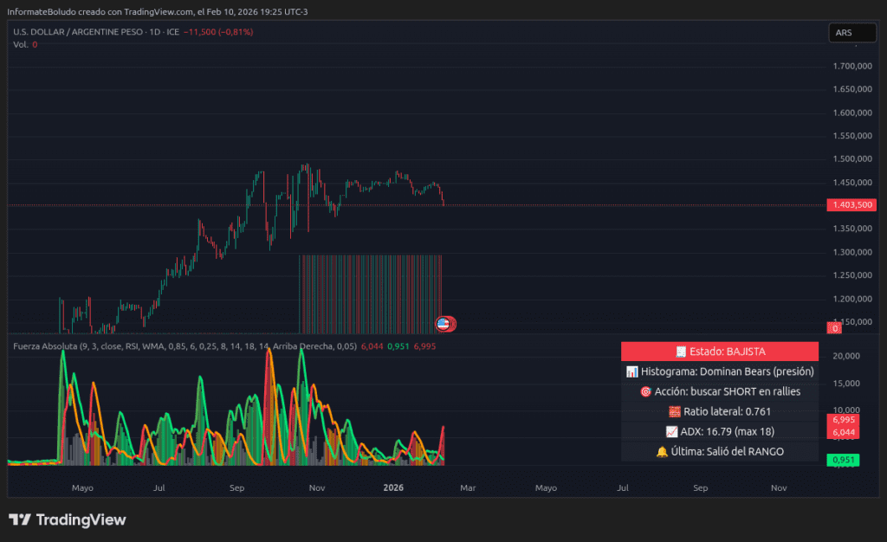Image resolution: width=887 pixels, height=542 pixels.
Task: Click the bell icon beside Última
Action: [x=662, y=451]
